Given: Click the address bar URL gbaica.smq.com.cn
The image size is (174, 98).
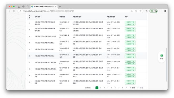Looking at the screenshot, I should click(x=49, y=11).
